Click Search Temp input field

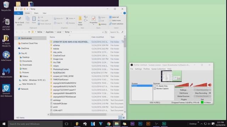116,32
